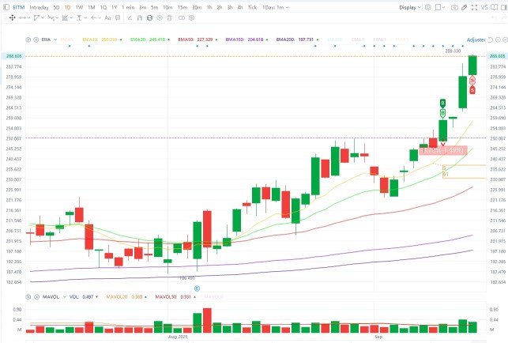Click the earnings E marker on timeline
The width and height of the screenshot is (508, 343).
pyautogui.click(x=197, y=288)
